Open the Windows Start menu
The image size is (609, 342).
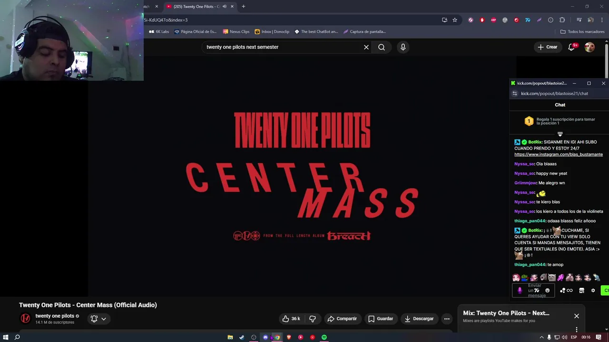(6, 337)
